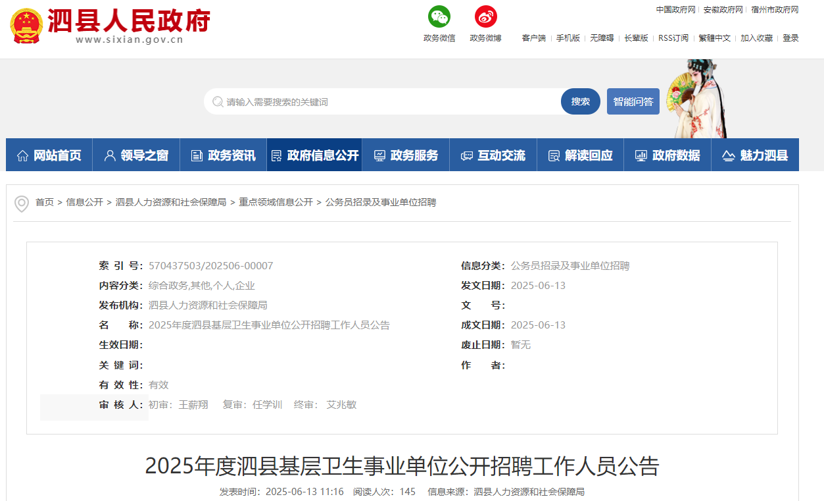The height and width of the screenshot is (501, 824).
Task: Open the 政务微博 Weibo icon
Action: click(486, 16)
